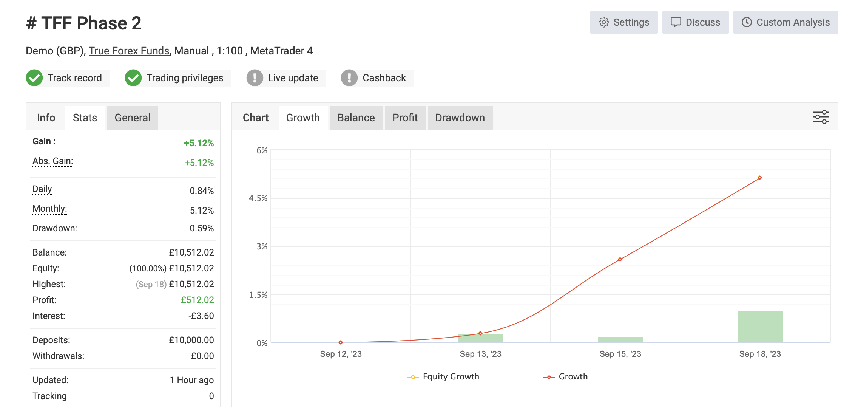Open the Profit chart tab
The width and height of the screenshot is (858, 415).
click(x=405, y=118)
